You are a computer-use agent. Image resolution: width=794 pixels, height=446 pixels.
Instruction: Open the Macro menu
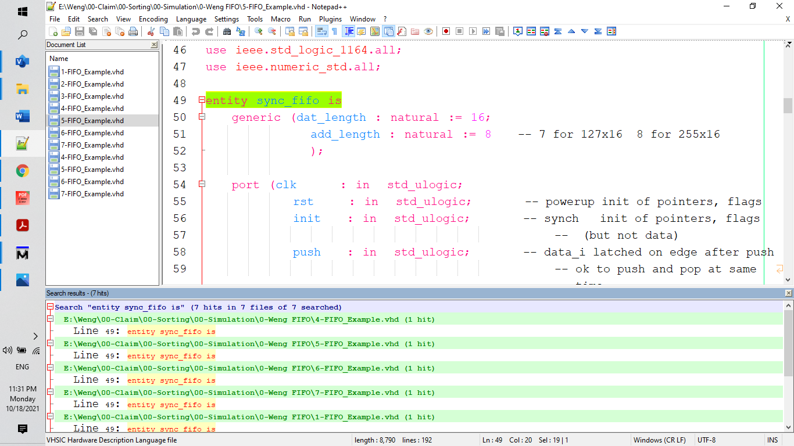281,19
